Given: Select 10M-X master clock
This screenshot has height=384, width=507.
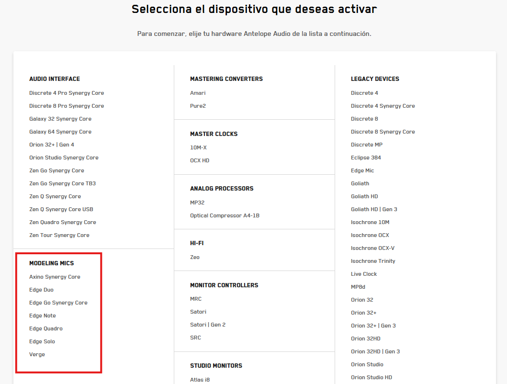Looking at the screenshot, I should pyautogui.click(x=198, y=147).
